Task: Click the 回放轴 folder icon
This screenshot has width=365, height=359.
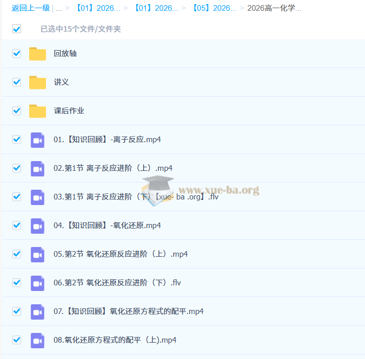Action: (x=37, y=54)
